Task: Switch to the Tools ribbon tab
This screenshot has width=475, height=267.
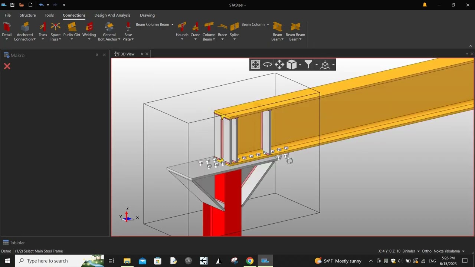Action: click(49, 15)
